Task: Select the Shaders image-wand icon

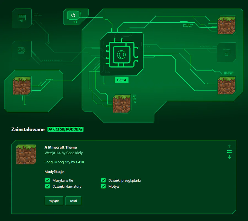Action: coord(22,50)
